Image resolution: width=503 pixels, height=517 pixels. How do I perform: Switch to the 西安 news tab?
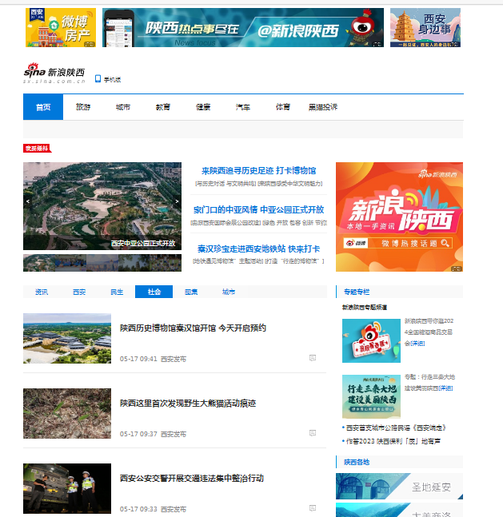[79, 292]
